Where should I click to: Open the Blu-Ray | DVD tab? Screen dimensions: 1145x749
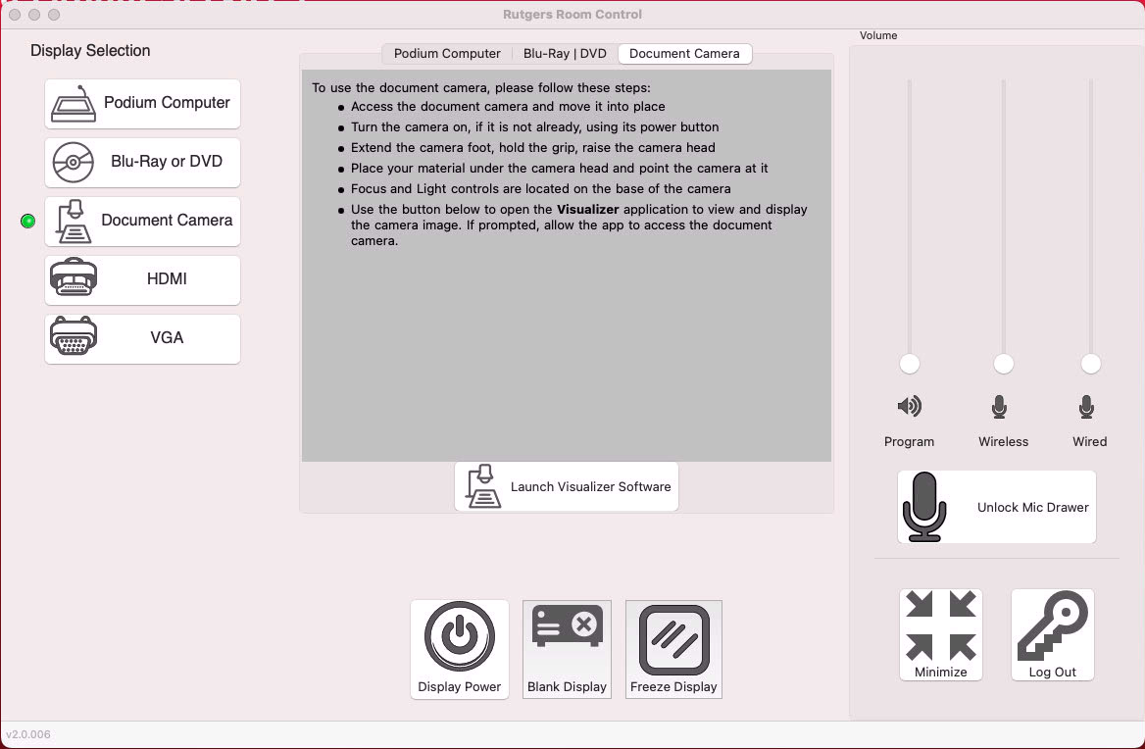coord(565,54)
